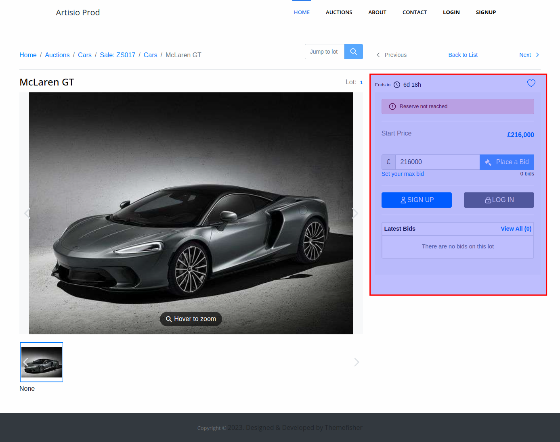The width and height of the screenshot is (560, 442).
Task: Return via Back to List link
Action: tap(463, 55)
